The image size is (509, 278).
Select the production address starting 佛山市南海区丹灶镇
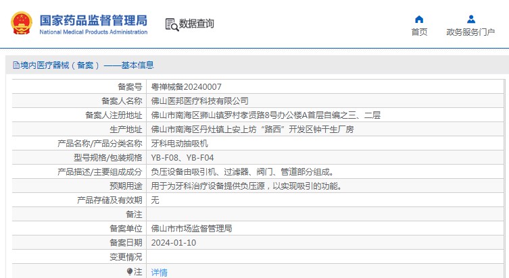252,130
